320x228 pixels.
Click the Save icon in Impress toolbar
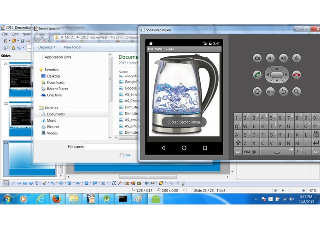(x=23, y=41)
